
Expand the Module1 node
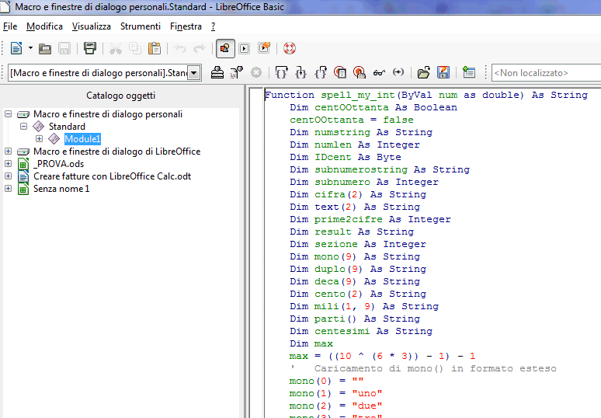point(39,139)
